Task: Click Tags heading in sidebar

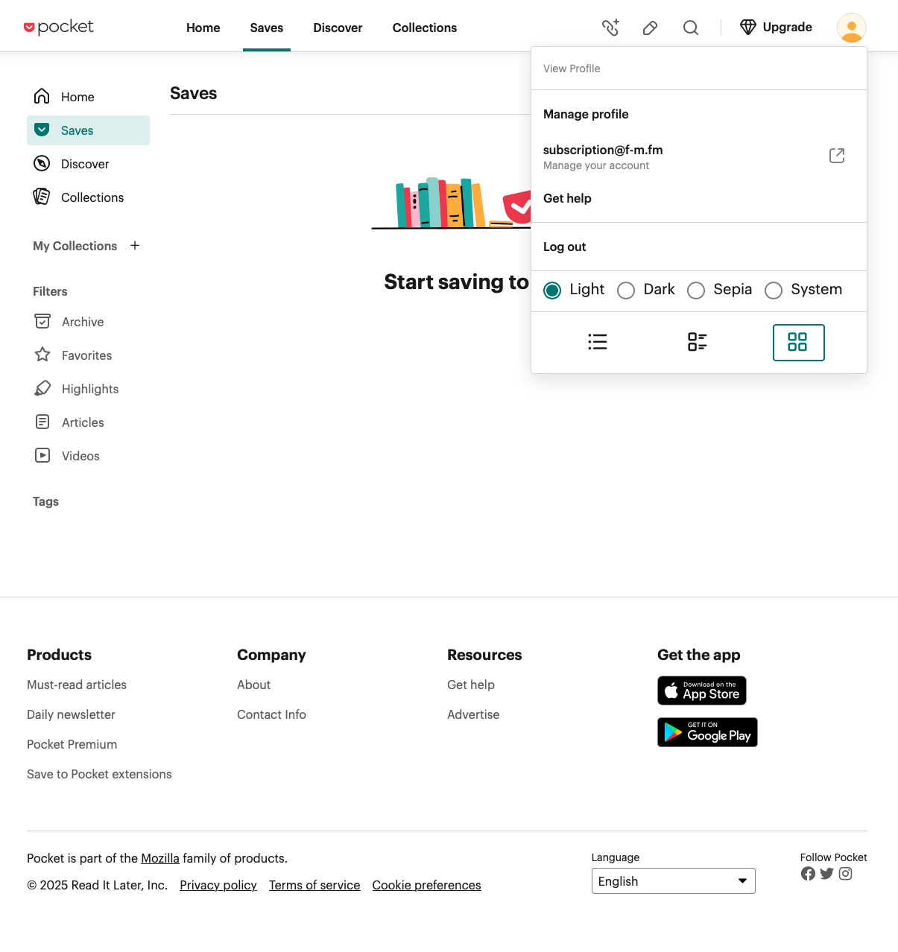Action: point(45,501)
